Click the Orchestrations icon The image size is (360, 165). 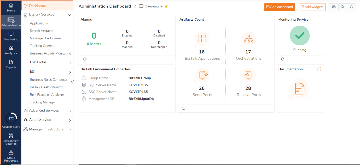(x=248, y=39)
